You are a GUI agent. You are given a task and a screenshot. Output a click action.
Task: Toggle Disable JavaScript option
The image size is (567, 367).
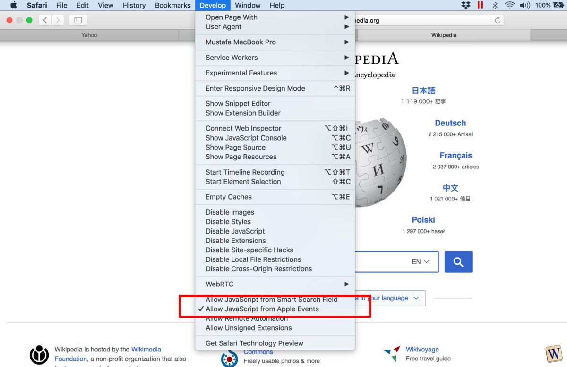pos(275,231)
